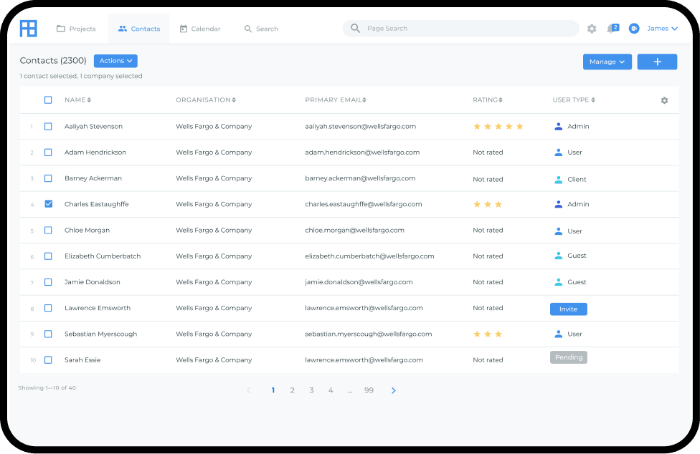Image resolution: width=700 pixels, height=454 pixels.
Task: Select Lawrence Emsworth's checkbox
Action: (x=48, y=308)
